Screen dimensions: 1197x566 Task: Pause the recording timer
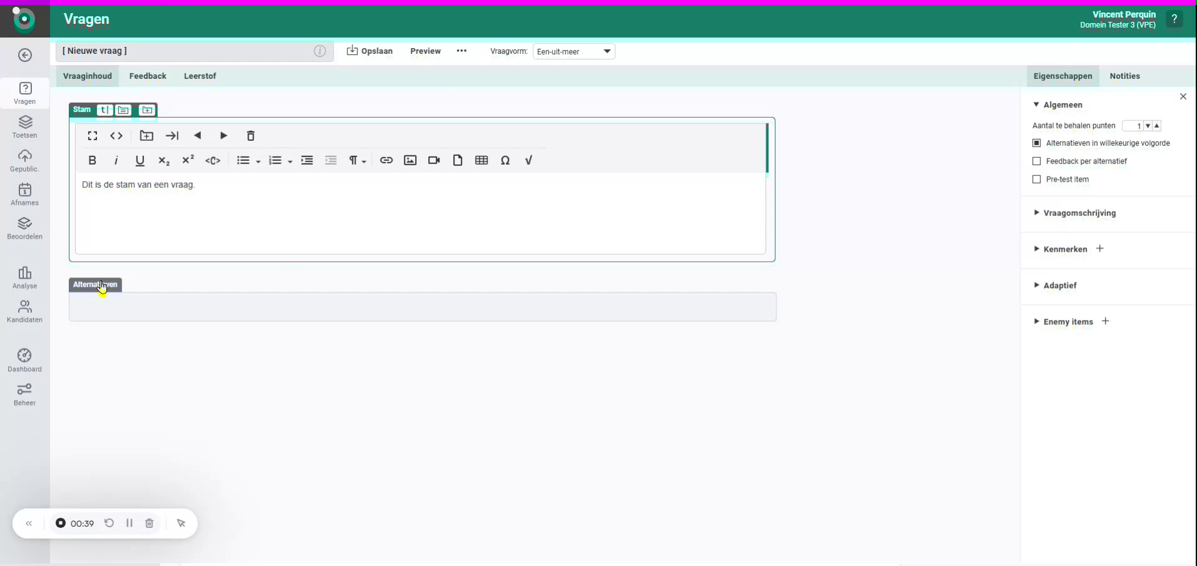click(129, 523)
